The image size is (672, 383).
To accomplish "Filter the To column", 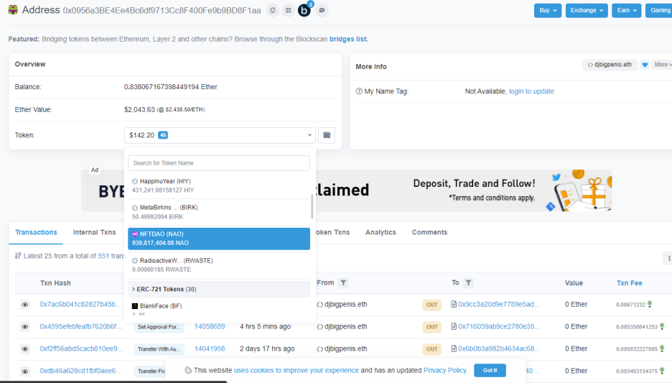I will click(468, 282).
